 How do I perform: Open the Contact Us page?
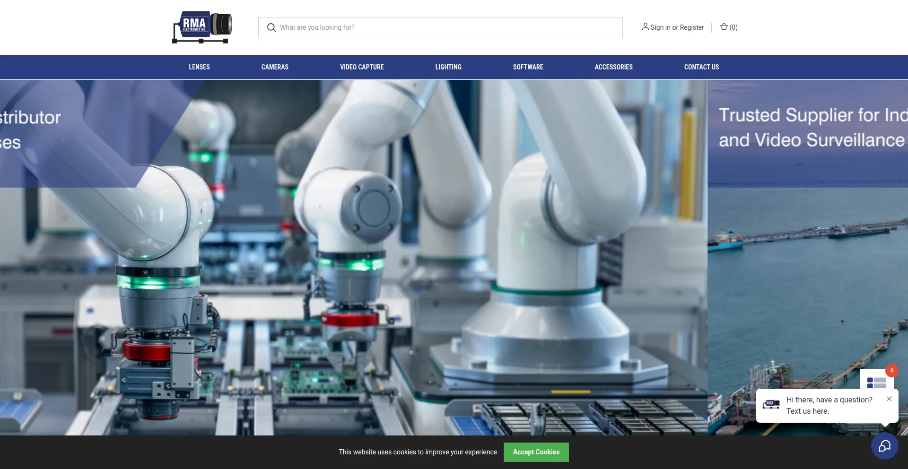tap(701, 67)
